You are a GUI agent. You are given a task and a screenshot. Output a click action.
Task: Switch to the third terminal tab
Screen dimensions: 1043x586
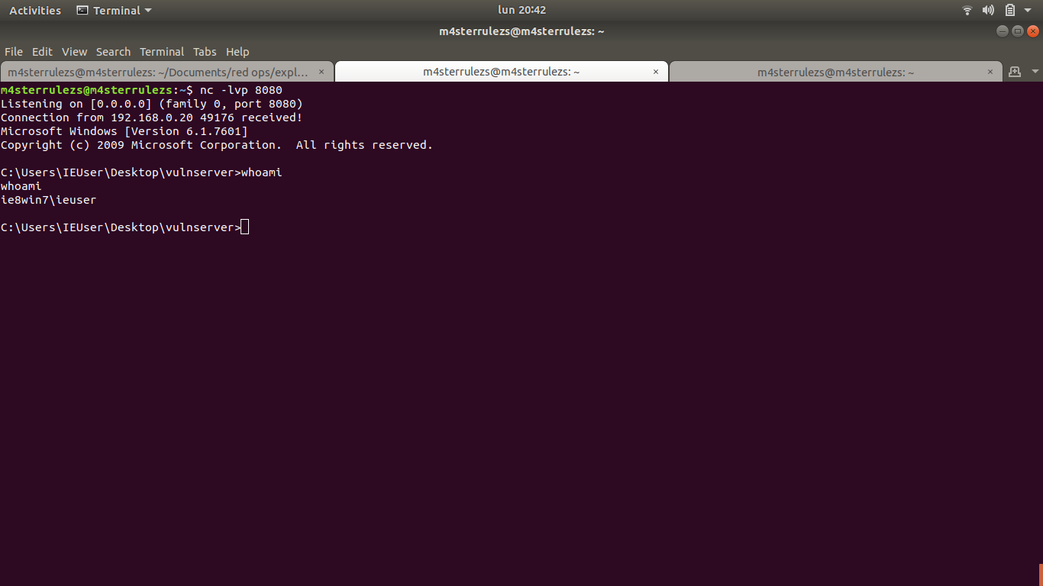[835, 72]
